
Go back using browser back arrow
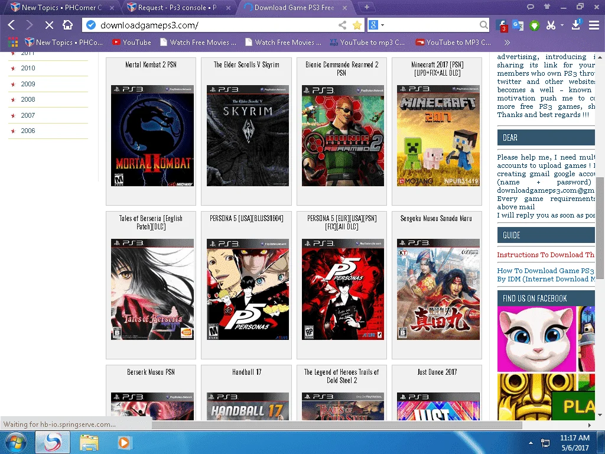(x=11, y=25)
